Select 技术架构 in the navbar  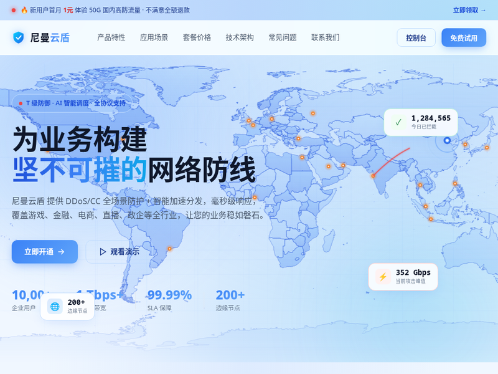pyautogui.click(x=240, y=37)
